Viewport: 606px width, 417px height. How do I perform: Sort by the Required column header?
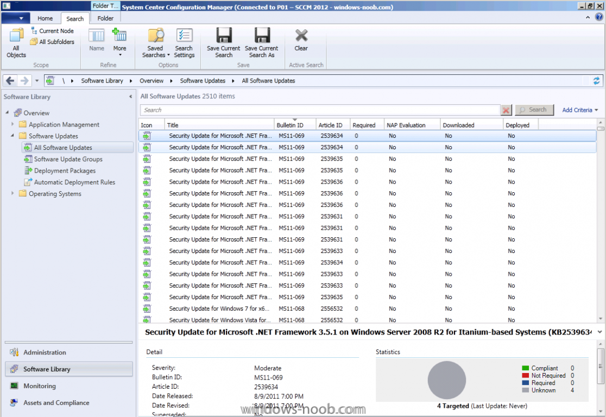367,125
